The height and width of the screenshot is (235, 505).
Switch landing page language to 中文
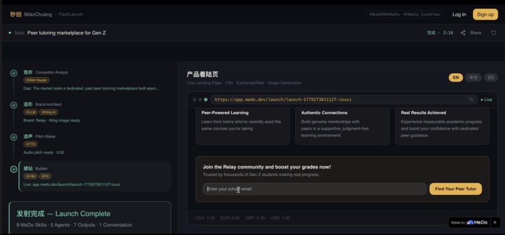[x=474, y=78]
